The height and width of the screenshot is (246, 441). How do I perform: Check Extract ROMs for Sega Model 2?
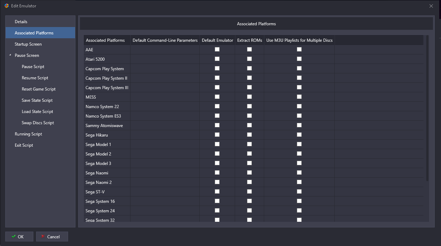[249, 154]
